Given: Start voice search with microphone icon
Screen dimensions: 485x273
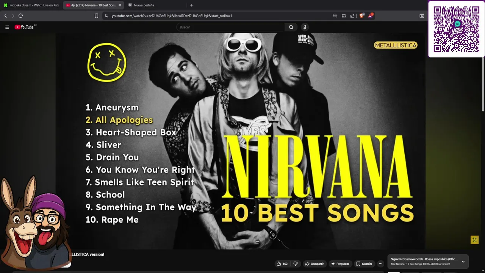Looking at the screenshot, I should point(304,27).
